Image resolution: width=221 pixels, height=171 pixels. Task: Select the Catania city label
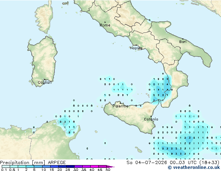point(151,119)
